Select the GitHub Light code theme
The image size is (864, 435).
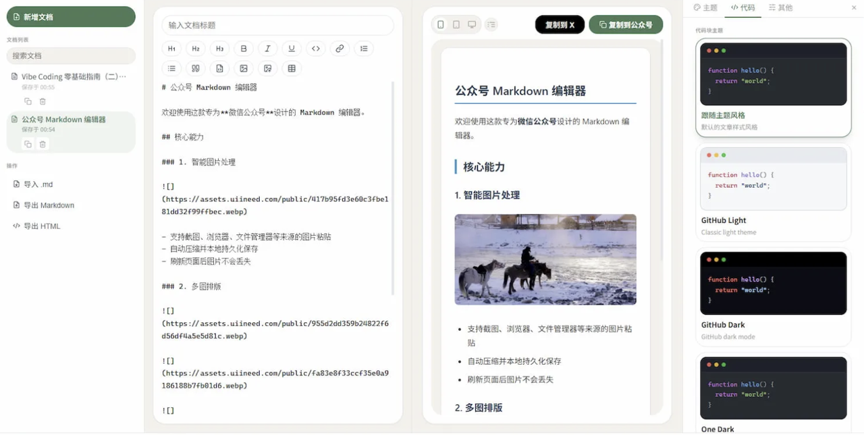coord(774,193)
